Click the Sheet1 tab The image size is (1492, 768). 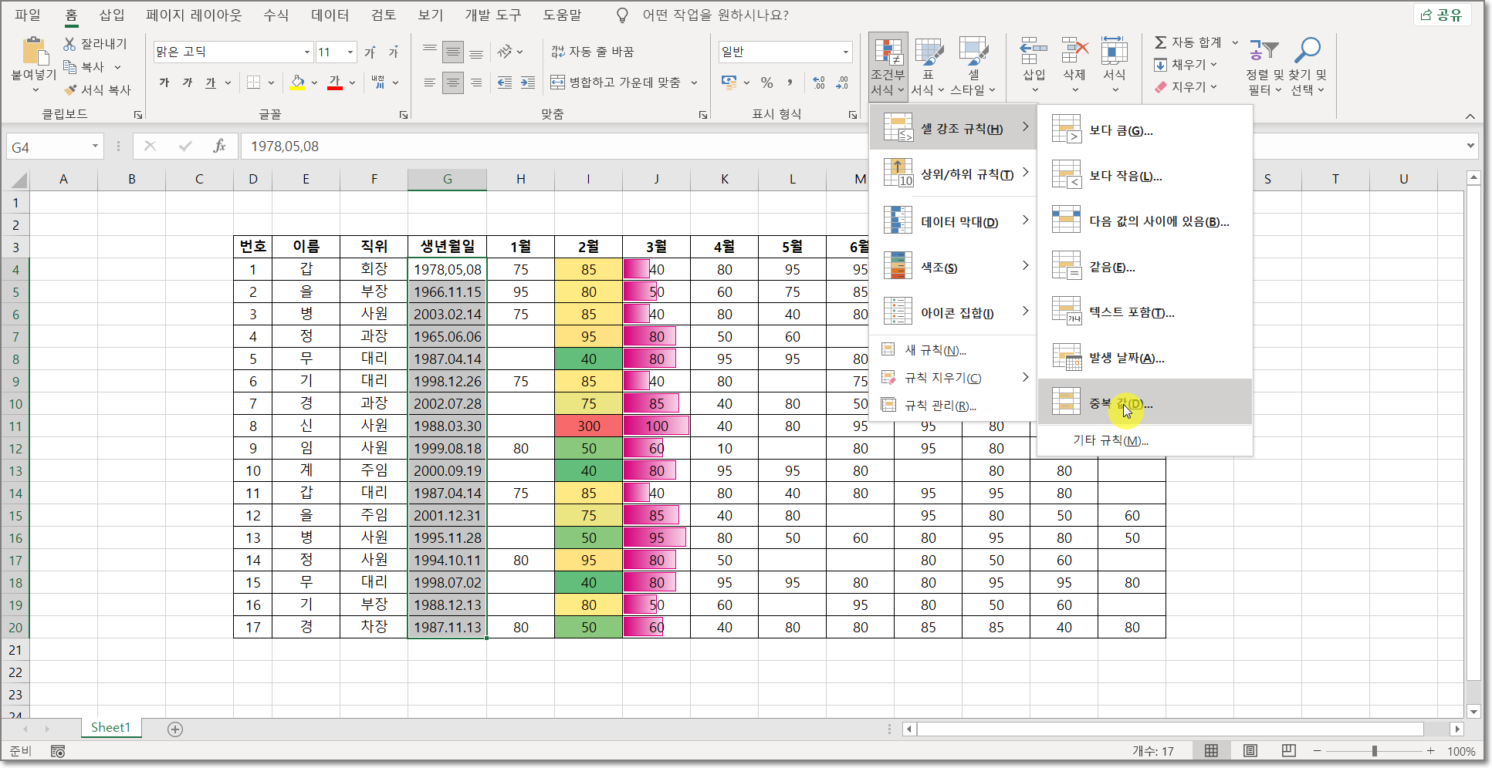tap(111, 728)
